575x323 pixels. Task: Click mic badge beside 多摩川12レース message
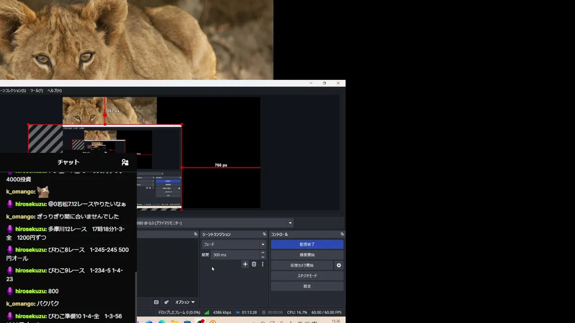tap(10, 229)
